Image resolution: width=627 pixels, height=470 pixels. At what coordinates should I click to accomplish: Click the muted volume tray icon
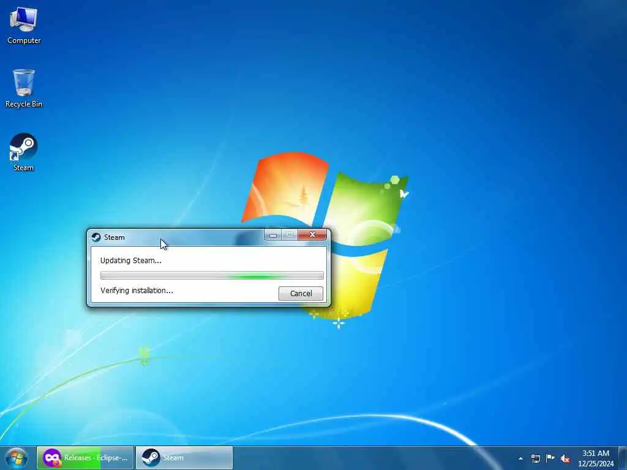565,458
